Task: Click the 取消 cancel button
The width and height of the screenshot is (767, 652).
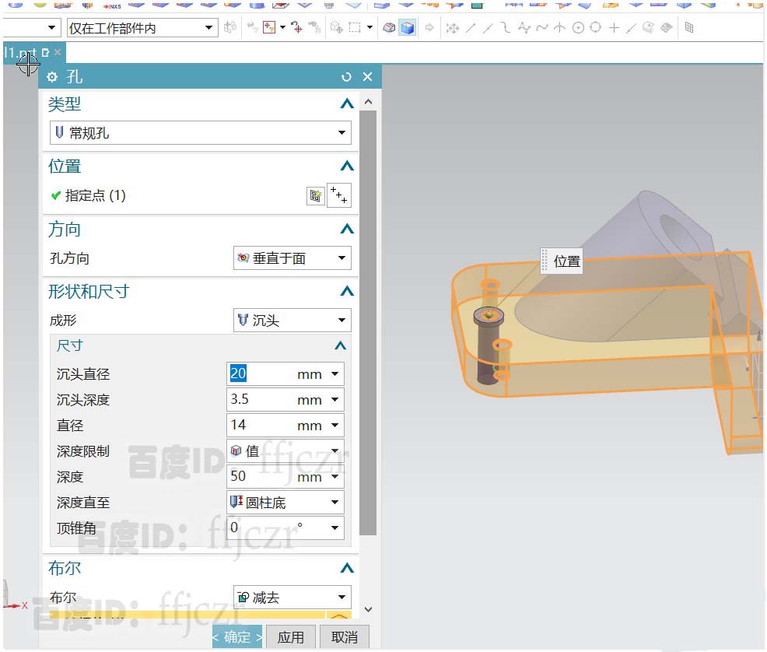Action: pos(344,637)
